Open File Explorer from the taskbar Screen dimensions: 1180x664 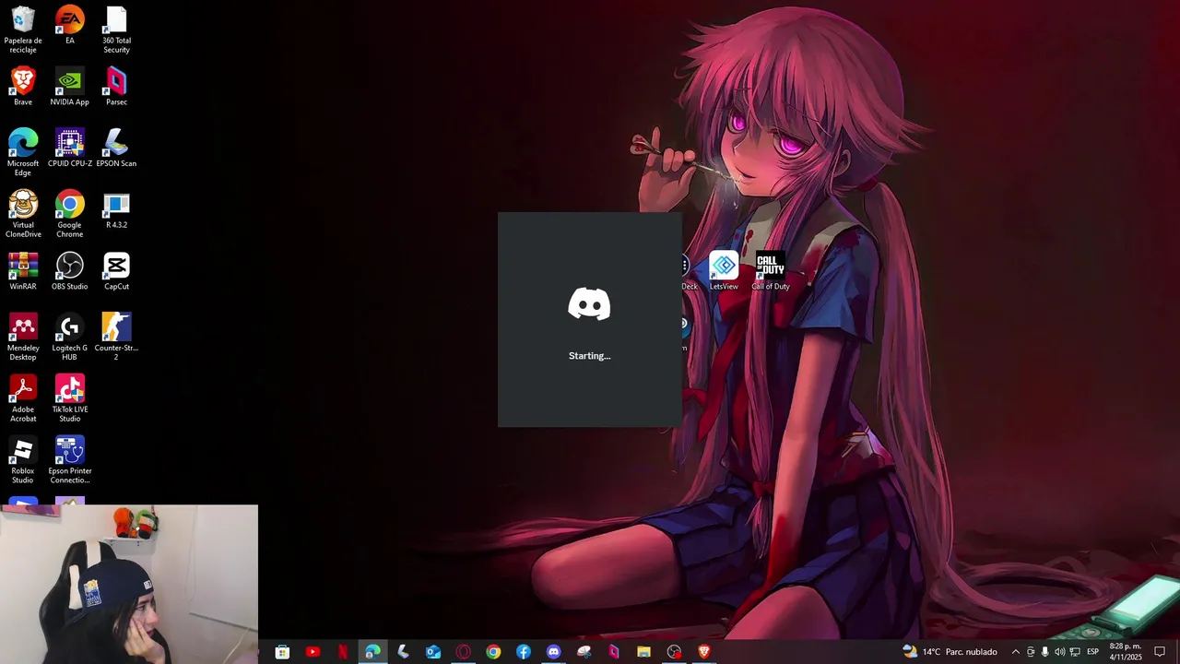pyautogui.click(x=643, y=652)
